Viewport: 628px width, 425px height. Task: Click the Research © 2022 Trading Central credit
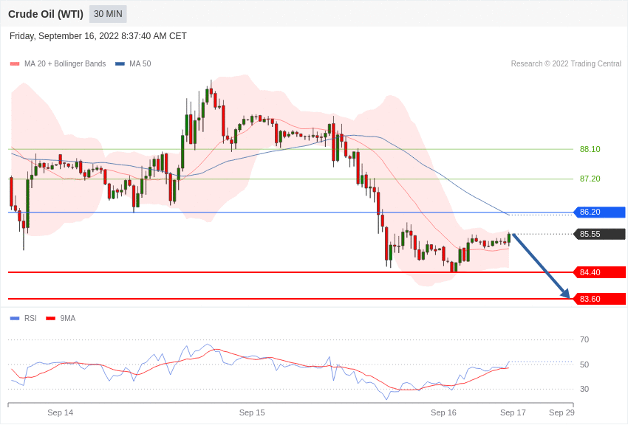click(566, 63)
